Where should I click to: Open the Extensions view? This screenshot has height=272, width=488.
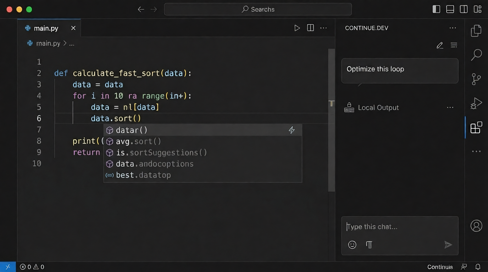(476, 127)
